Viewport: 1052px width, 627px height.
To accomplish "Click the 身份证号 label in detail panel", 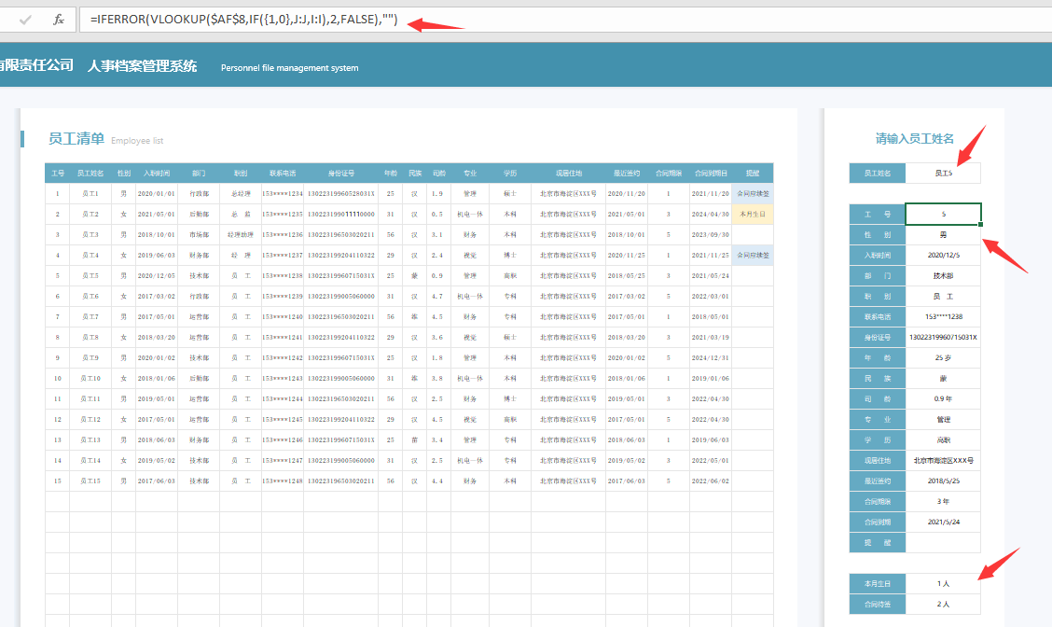I will pyautogui.click(x=878, y=337).
